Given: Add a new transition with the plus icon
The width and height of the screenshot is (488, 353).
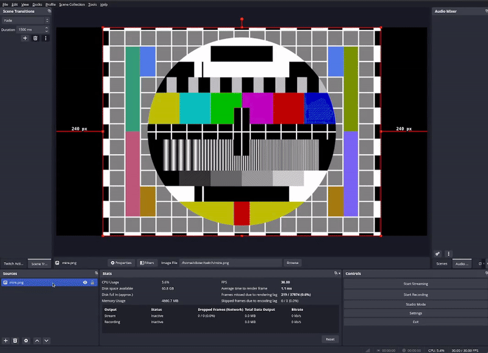Looking at the screenshot, I should [x=24, y=38].
